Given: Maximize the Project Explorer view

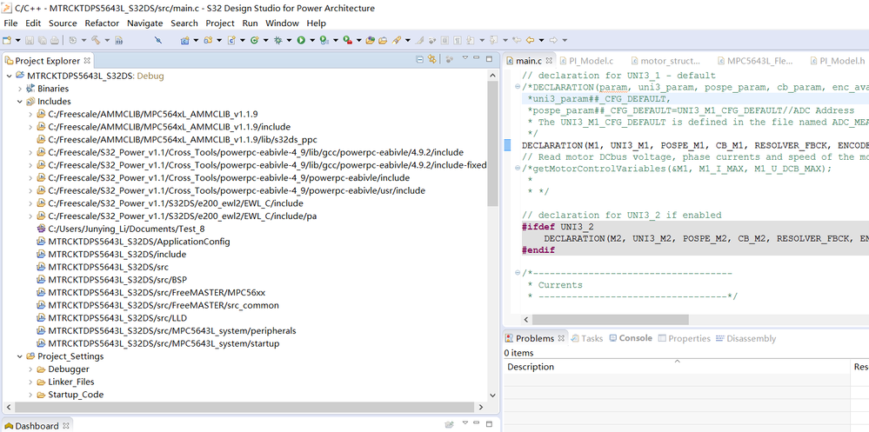Looking at the screenshot, I should pos(489,58).
